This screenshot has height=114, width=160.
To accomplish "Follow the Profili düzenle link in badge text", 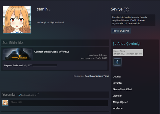I will point(137,20).
